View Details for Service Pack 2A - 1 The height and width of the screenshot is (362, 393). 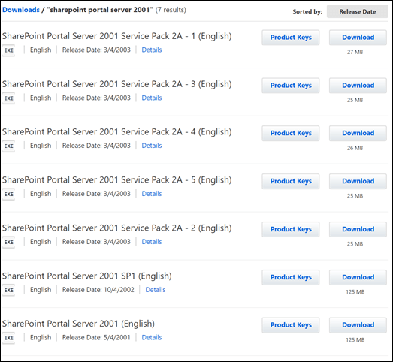[152, 50]
